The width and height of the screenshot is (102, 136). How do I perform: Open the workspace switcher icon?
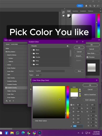pyautogui.click(x=98, y=6)
